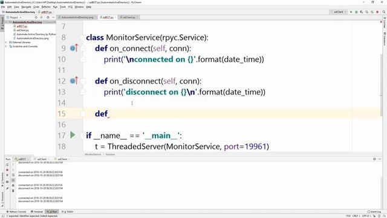Screen dimensions: 387x218
Task: Select the second adClient tab in Run panel
Action: [x=62, y=159]
